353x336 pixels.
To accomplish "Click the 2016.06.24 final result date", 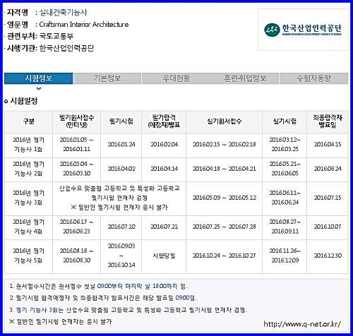I will (x=328, y=169).
